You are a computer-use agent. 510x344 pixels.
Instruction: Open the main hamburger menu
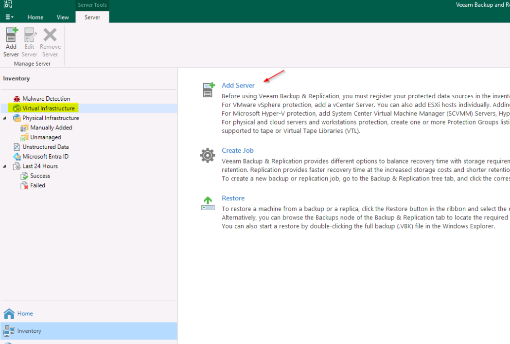tap(9, 17)
